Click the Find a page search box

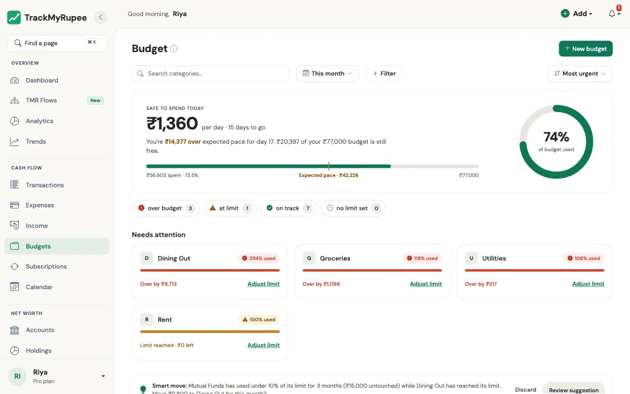(57, 43)
